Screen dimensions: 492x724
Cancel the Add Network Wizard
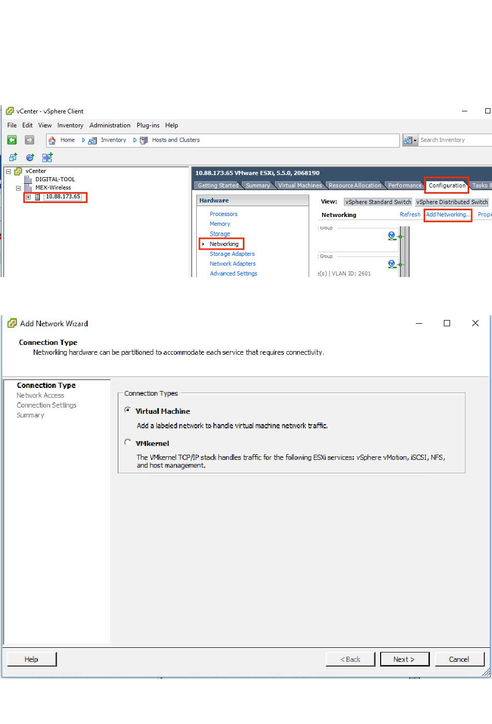point(459,659)
